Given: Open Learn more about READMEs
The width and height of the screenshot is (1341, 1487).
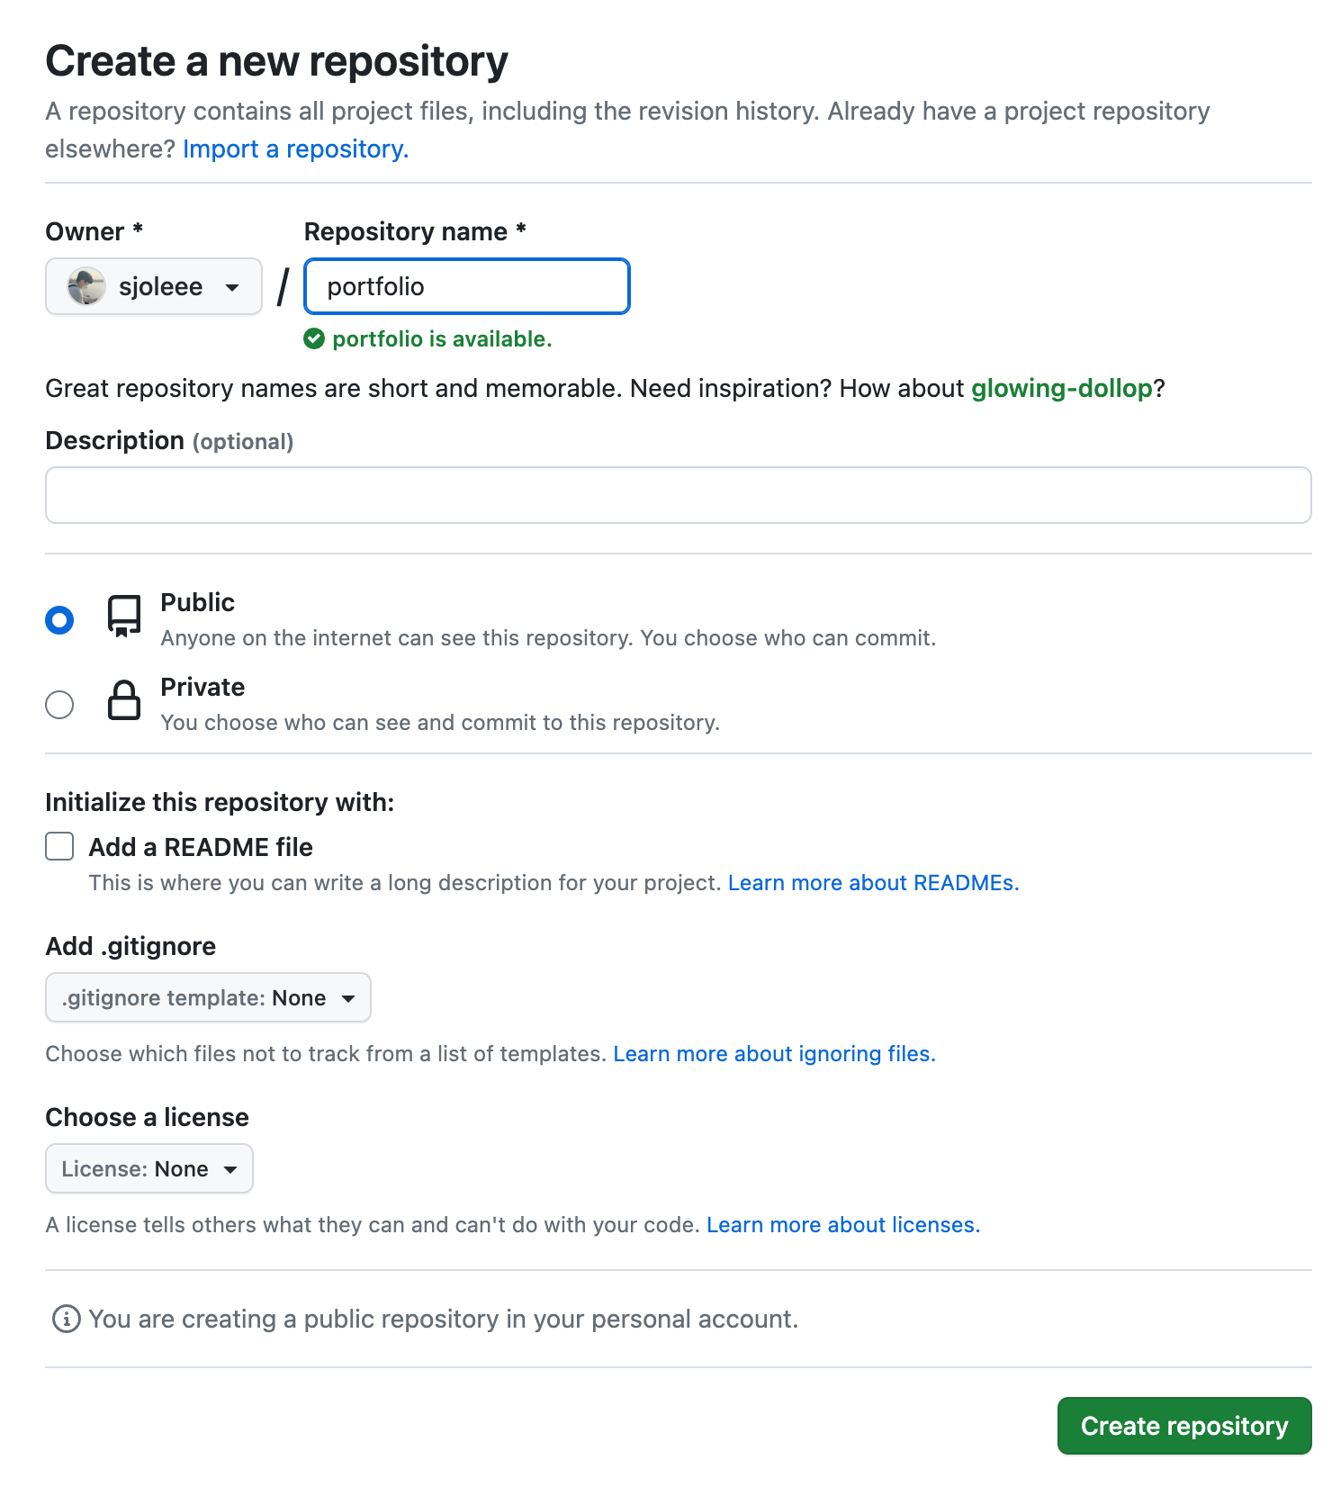Looking at the screenshot, I should click(x=872, y=883).
